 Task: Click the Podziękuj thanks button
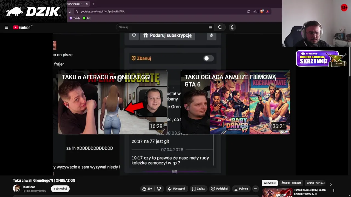click(219, 189)
